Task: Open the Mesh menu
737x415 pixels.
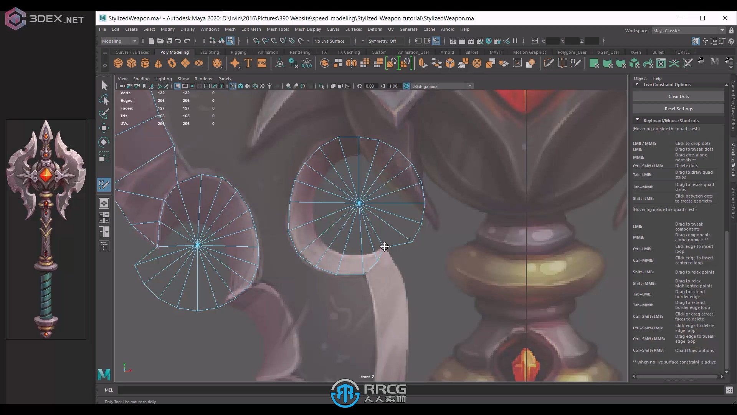Action: [229, 29]
